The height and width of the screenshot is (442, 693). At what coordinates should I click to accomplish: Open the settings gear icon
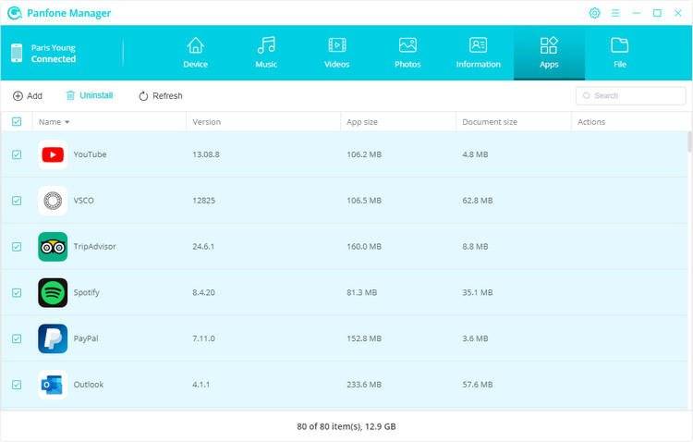click(594, 13)
